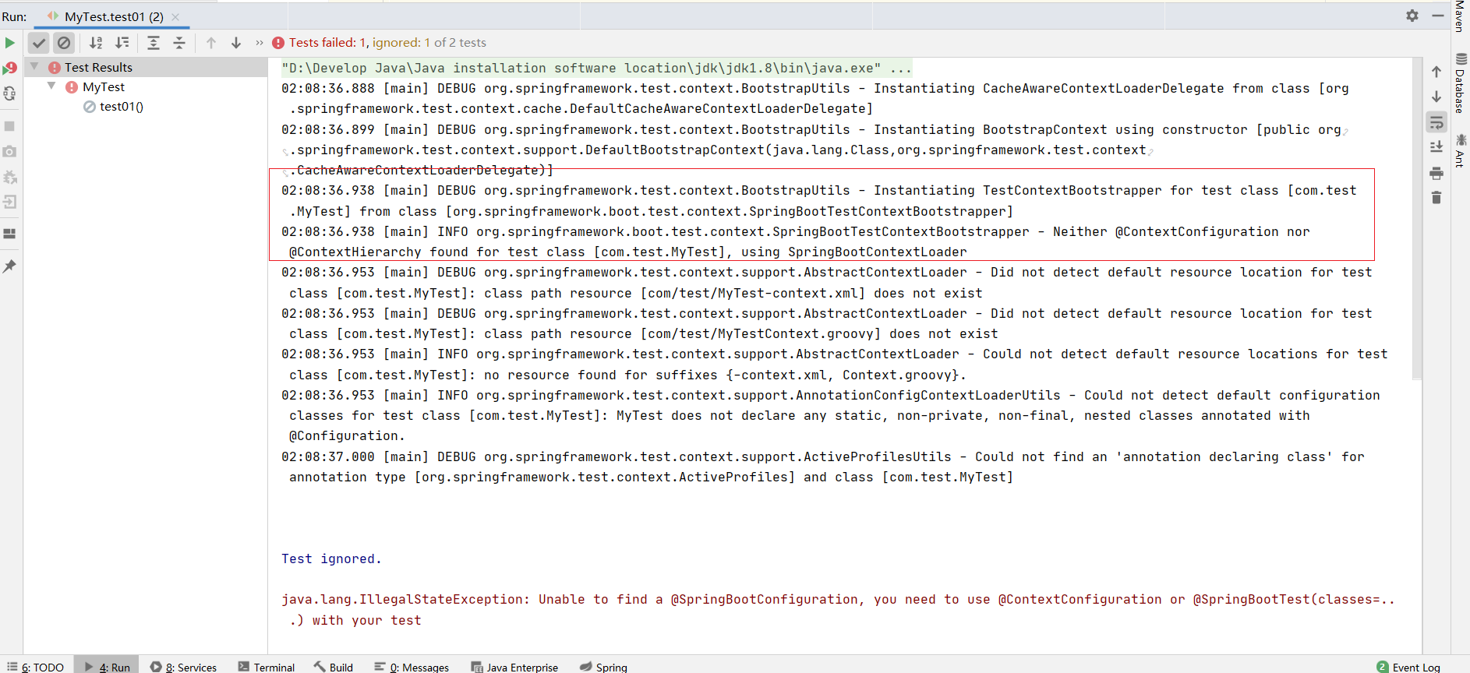Image resolution: width=1470 pixels, height=673 pixels.
Task: Expand all test nodes
Action: pos(154,43)
